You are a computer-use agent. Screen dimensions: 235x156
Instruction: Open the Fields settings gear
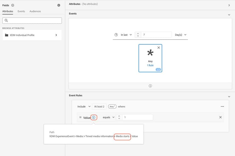(x=59, y=5)
